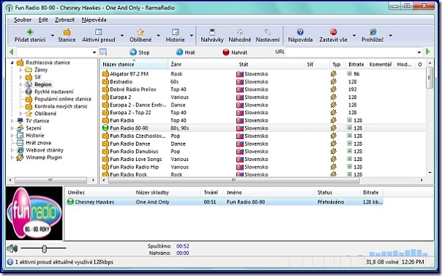Sort by Stát column header
This screenshot has width=442, height=276.
(270, 64)
